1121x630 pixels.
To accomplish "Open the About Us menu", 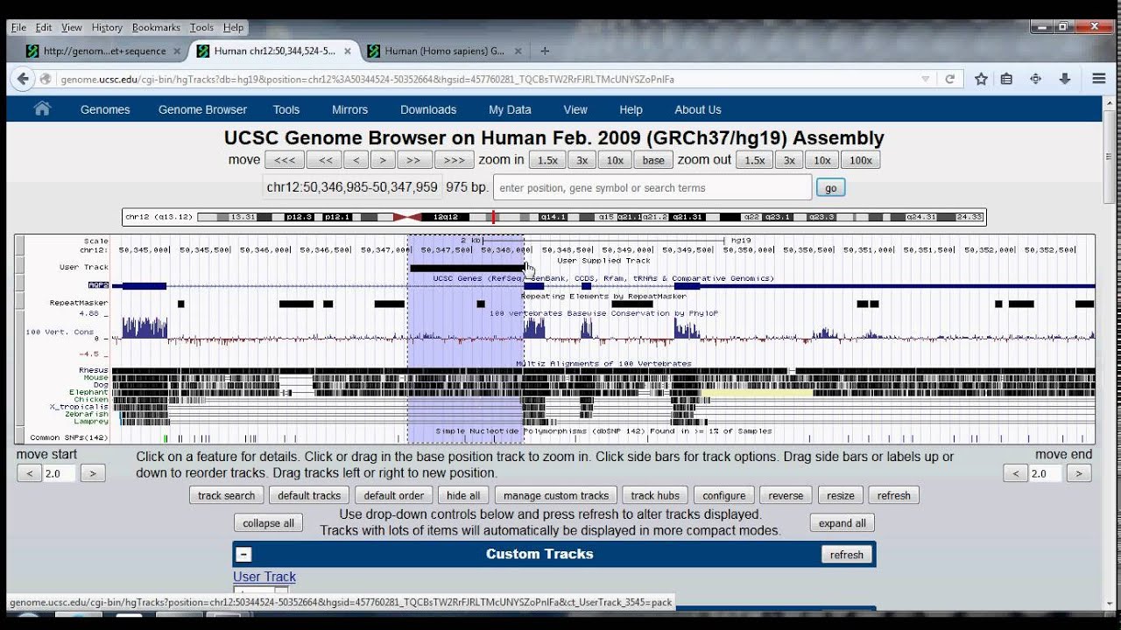I will point(698,109).
